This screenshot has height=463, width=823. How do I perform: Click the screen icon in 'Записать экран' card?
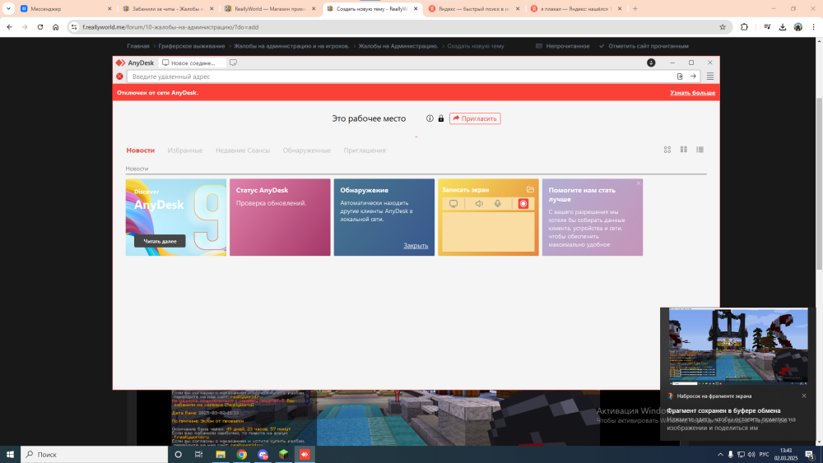coord(453,203)
